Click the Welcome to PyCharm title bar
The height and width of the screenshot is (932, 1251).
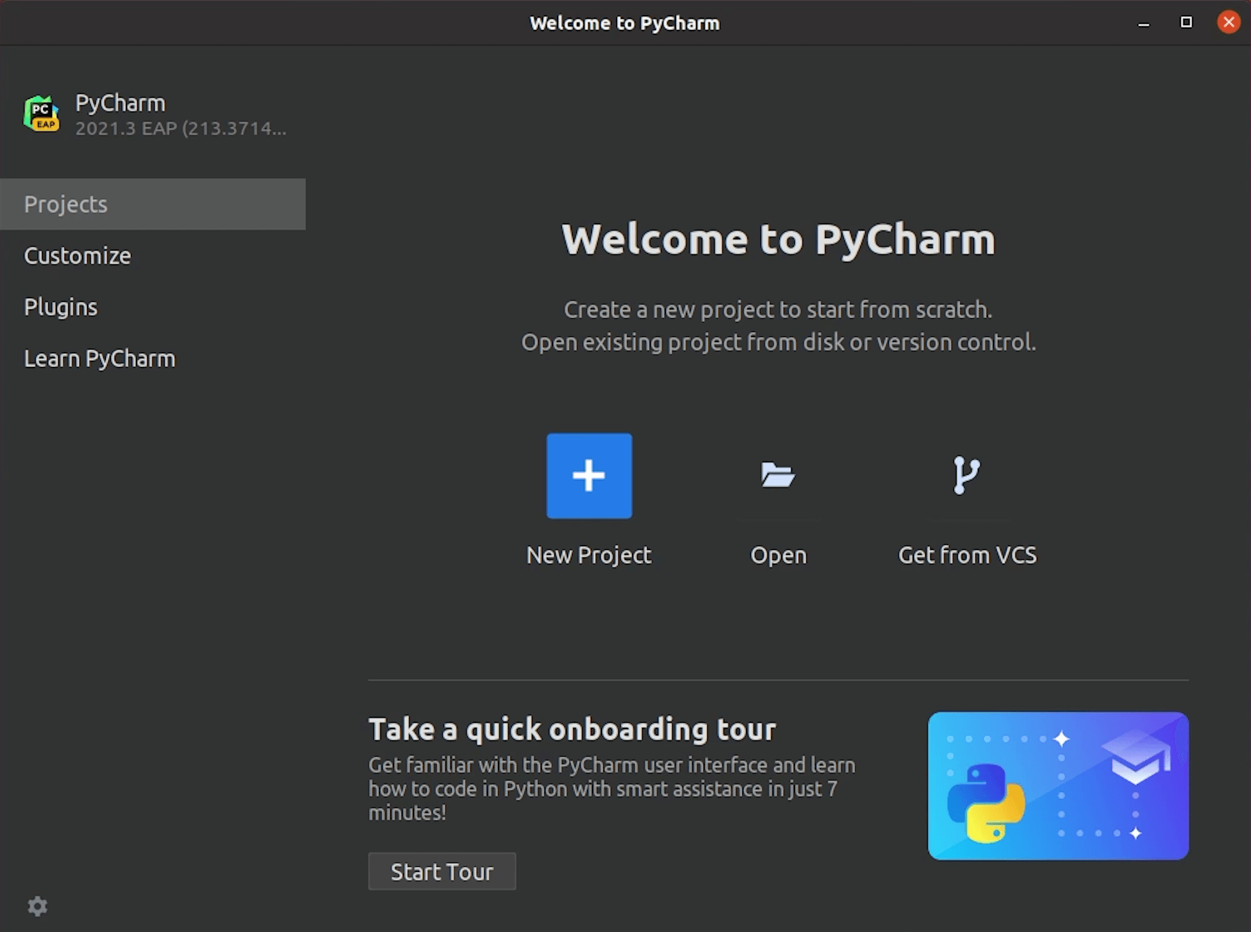coord(625,23)
